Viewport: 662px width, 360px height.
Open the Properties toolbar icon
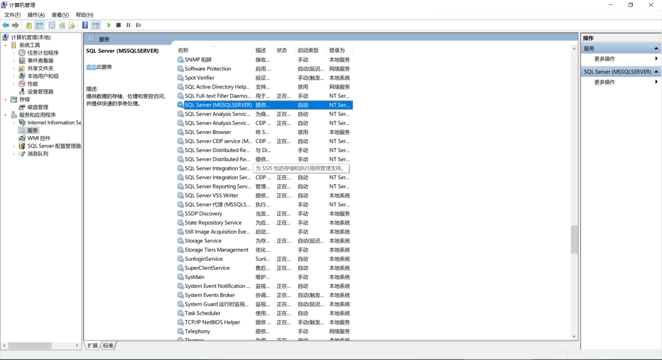tap(52, 25)
